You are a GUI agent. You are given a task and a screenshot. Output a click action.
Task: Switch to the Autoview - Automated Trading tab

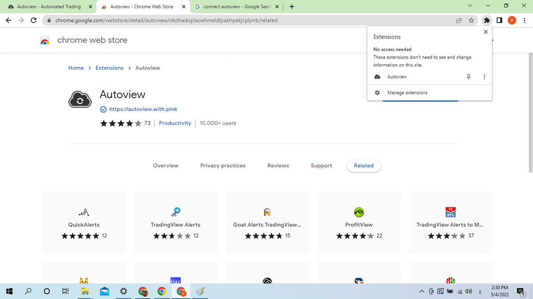(49, 7)
